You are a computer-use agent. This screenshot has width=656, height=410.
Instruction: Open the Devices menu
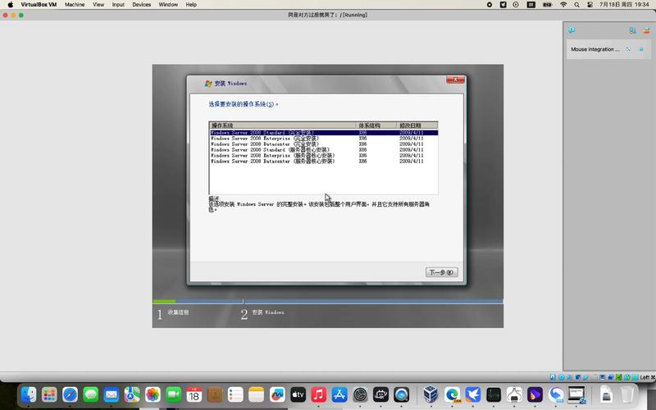click(141, 5)
